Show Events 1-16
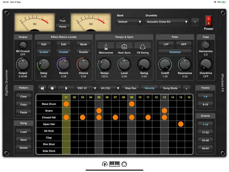 click(x=205, y=125)
